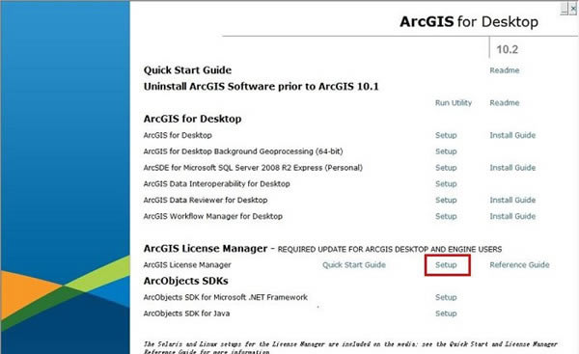The height and width of the screenshot is (354, 579).
Task: Launch Setup for ArcGIS License Manager
Action: (x=446, y=265)
